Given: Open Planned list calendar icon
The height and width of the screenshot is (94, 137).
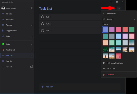Looking at the screenshot, I should click(3, 25).
